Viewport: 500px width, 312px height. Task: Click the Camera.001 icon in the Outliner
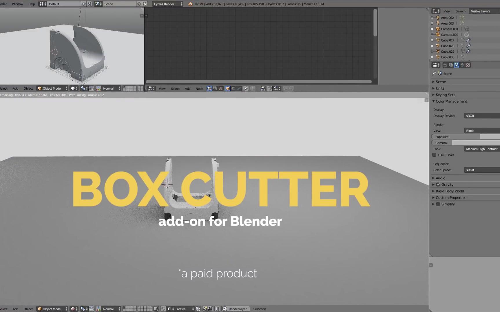tap(438, 29)
